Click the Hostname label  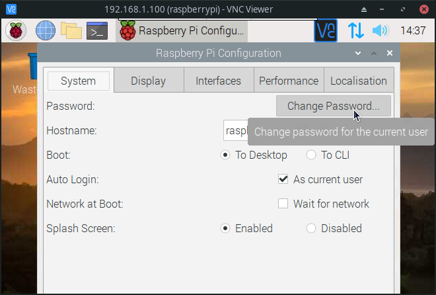pos(71,130)
